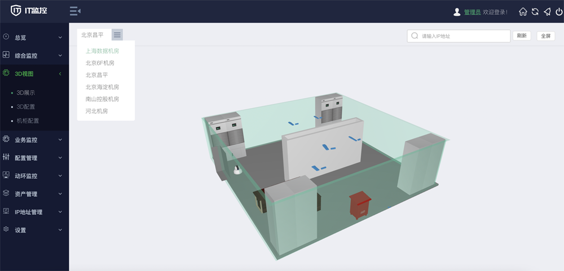Viewport: 564px width, 271px height.
Task: Click the 设置 gear icon
Action: coord(6,229)
